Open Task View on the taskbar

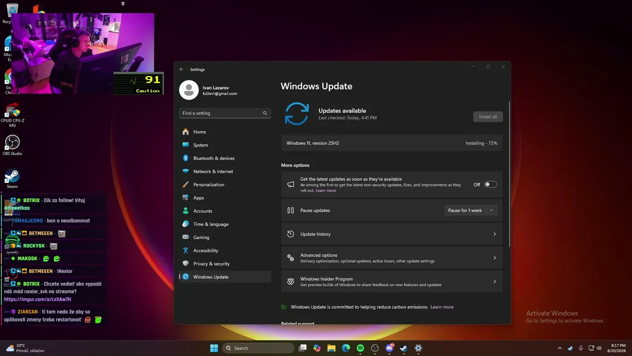pos(303,348)
